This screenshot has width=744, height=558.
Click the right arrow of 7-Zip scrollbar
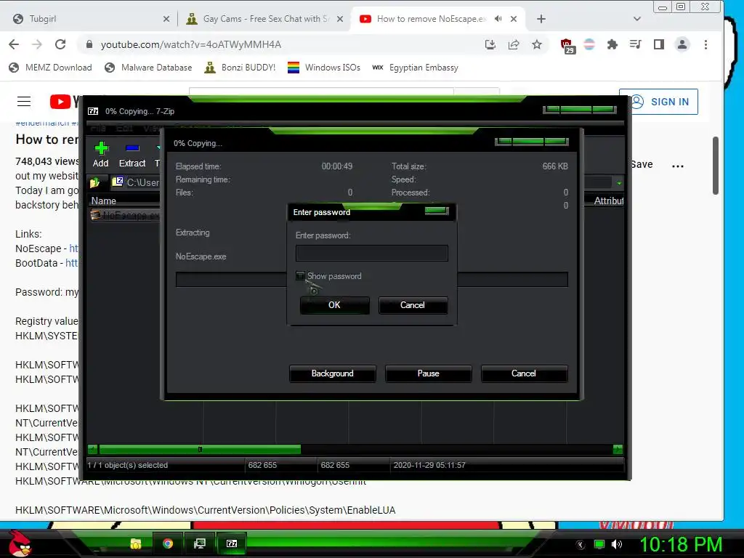coord(618,449)
